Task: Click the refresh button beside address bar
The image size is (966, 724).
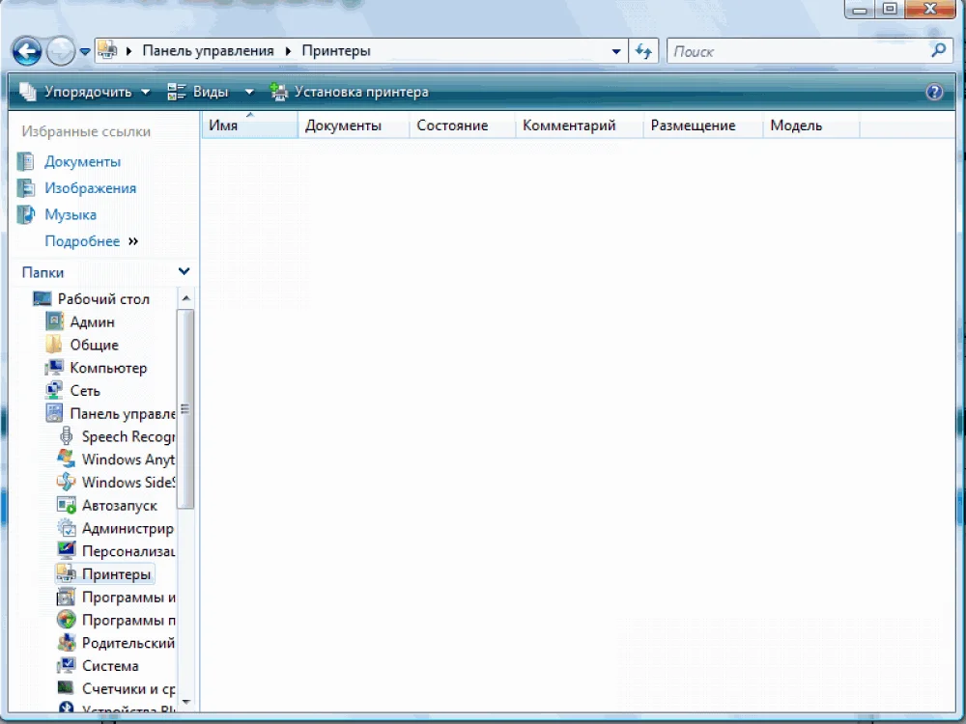Action: [643, 51]
